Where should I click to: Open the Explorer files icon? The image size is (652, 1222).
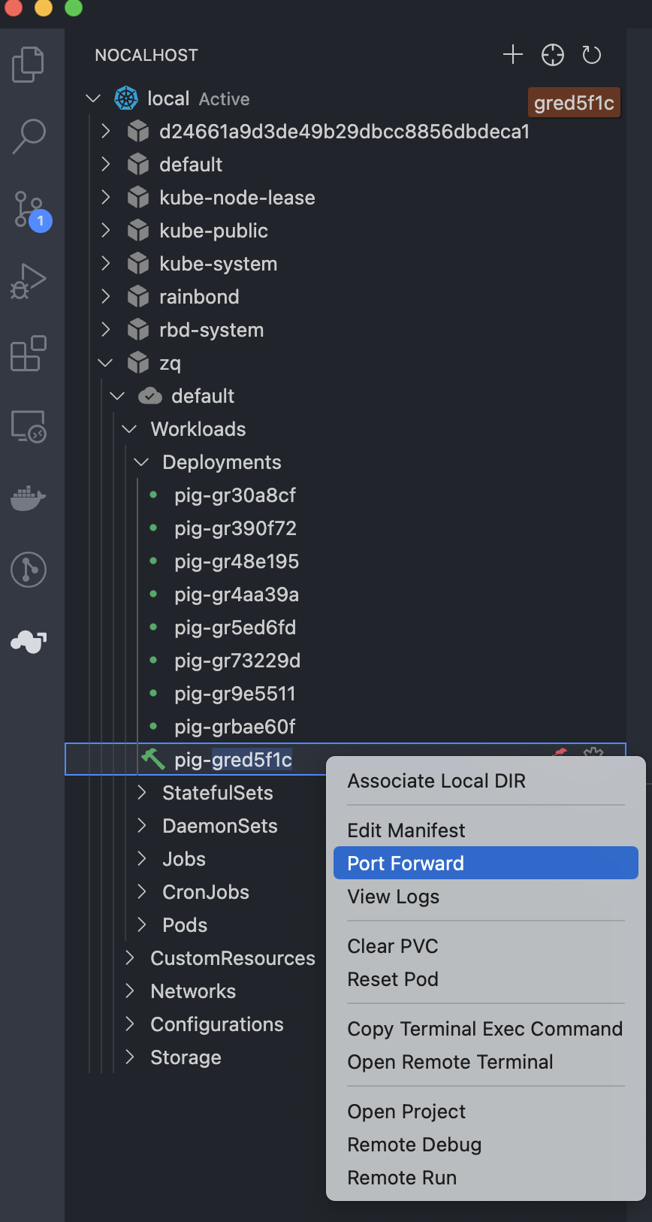(x=29, y=65)
